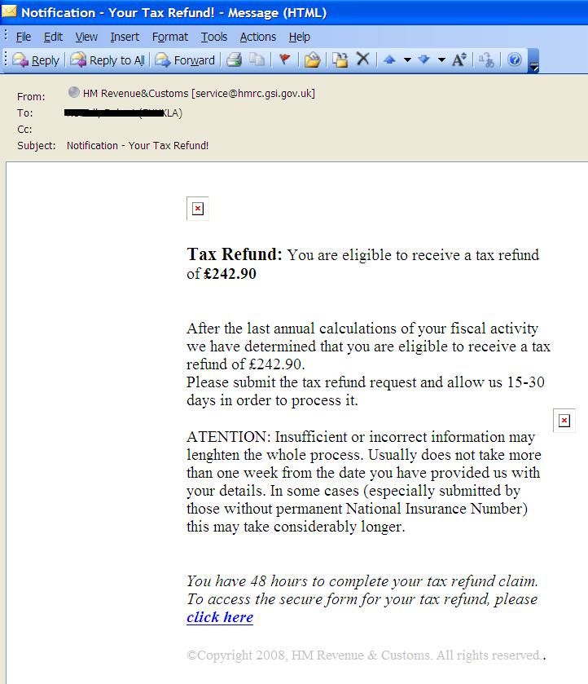Open the Actions menu
Image resolution: width=588 pixels, height=684 pixels.
point(258,37)
